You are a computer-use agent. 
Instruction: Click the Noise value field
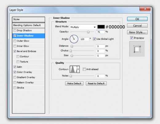[100, 76]
